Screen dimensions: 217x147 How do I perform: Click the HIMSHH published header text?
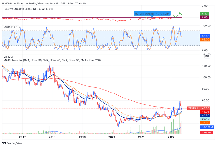41,3
